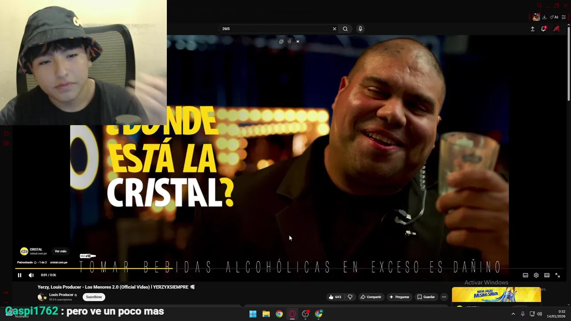Launch Chrome from the taskbar
This screenshot has height=321, width=571.
pos(279,314)
